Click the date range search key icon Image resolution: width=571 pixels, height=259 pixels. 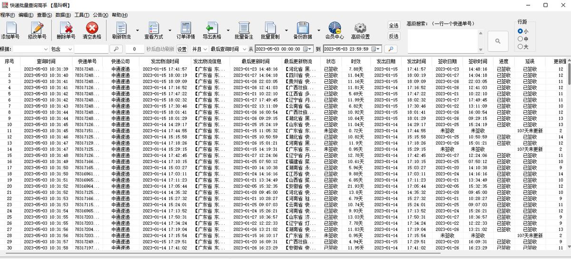(x=390, y=49)
